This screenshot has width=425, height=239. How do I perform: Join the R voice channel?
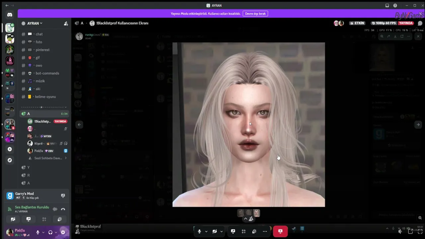click(44, 175)
